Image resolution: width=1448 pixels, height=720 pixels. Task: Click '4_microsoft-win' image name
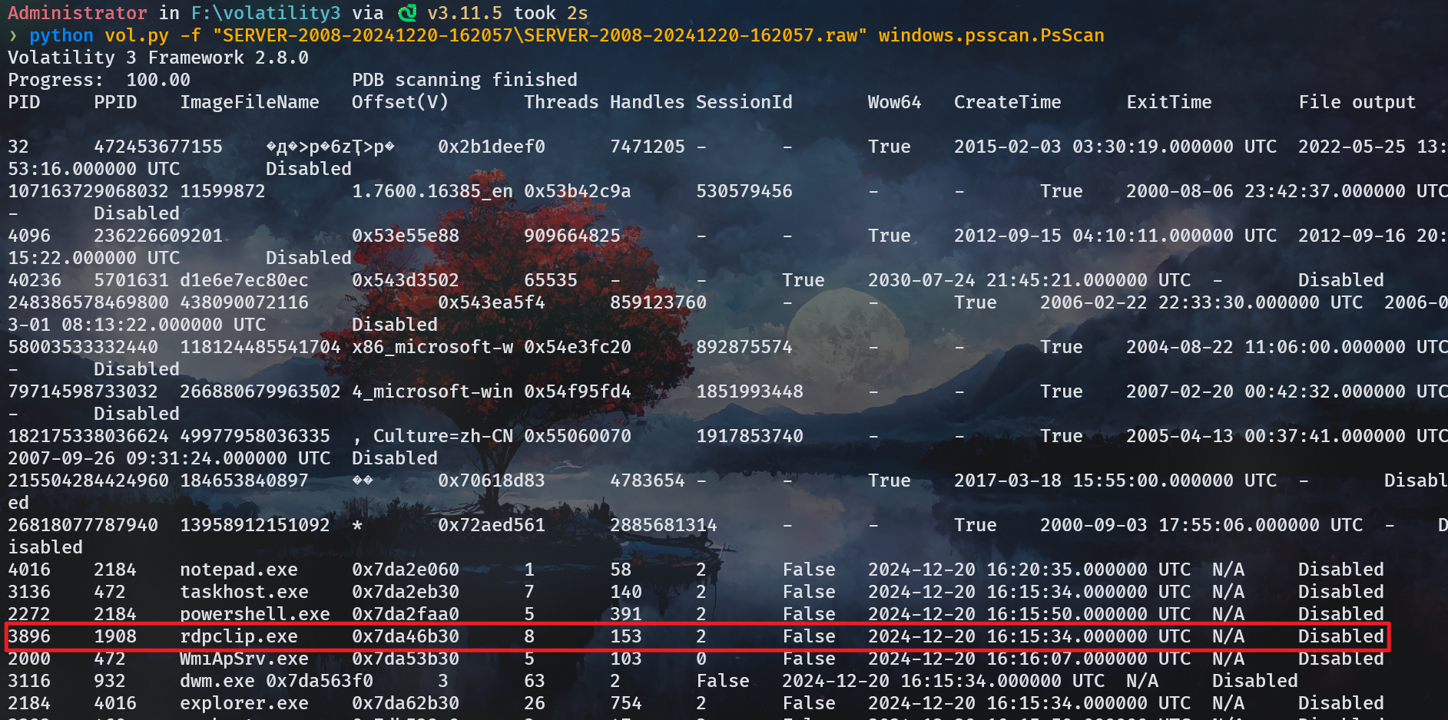click(x=432, y=391)
